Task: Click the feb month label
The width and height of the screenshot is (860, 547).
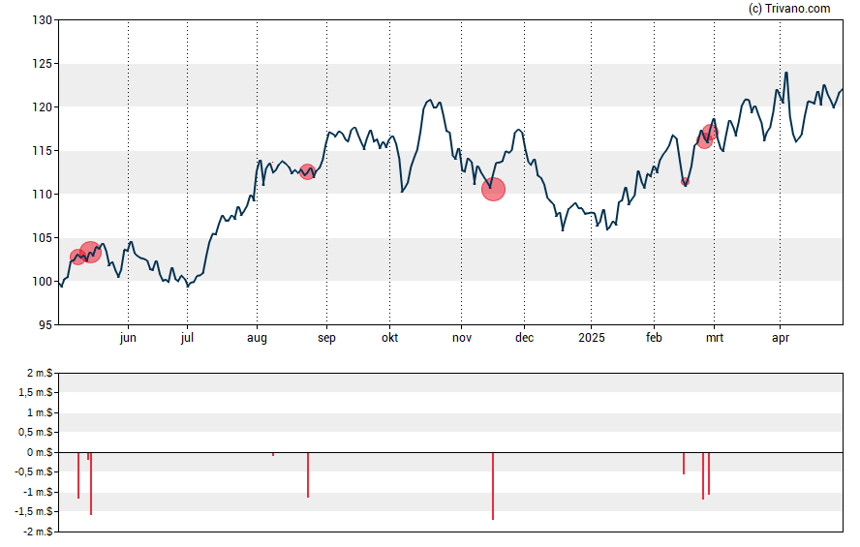Action: point(654,338)
